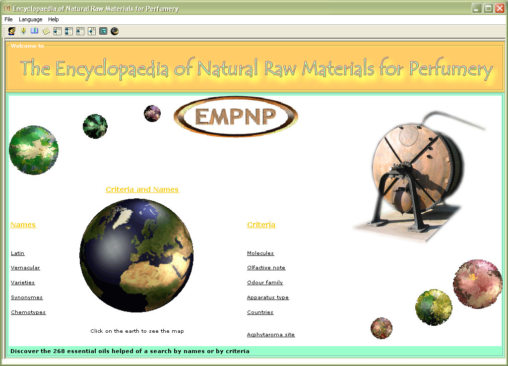Click the two-people users toolbar icon
Image resolution: width=508 pixels, height=366 pixels.
[12, 31]
